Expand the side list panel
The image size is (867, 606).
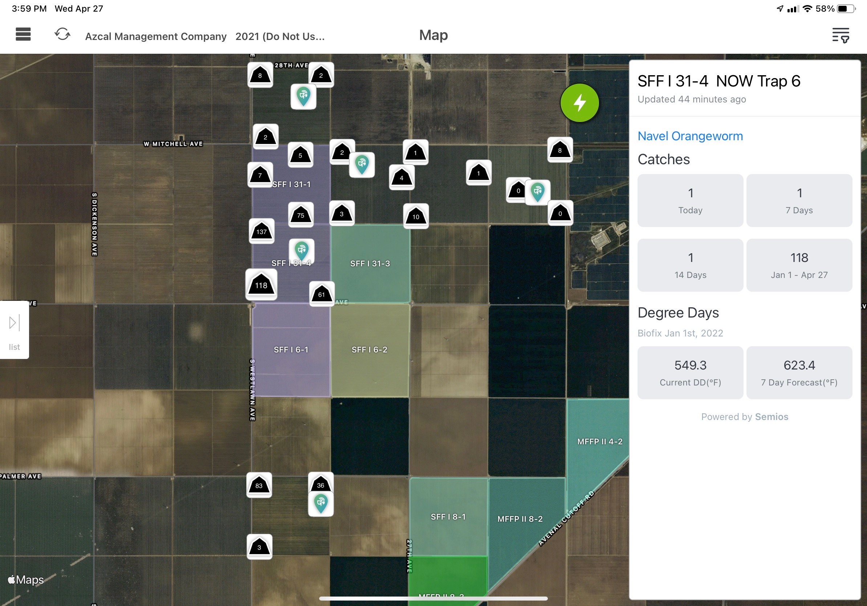pyautogui.click(x=15, y=330)
